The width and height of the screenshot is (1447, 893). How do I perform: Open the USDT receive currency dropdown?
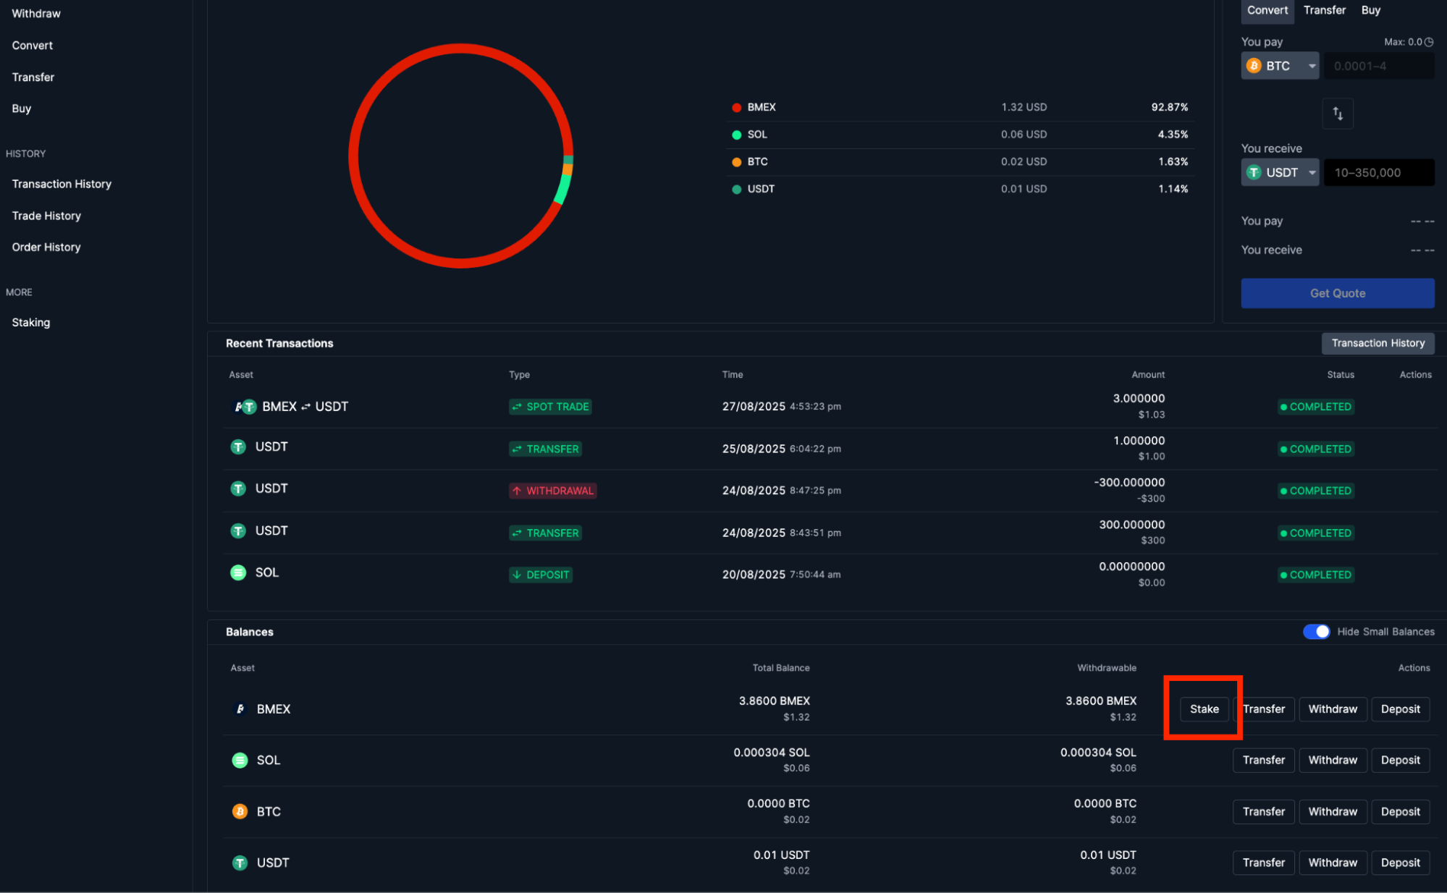1280,173
